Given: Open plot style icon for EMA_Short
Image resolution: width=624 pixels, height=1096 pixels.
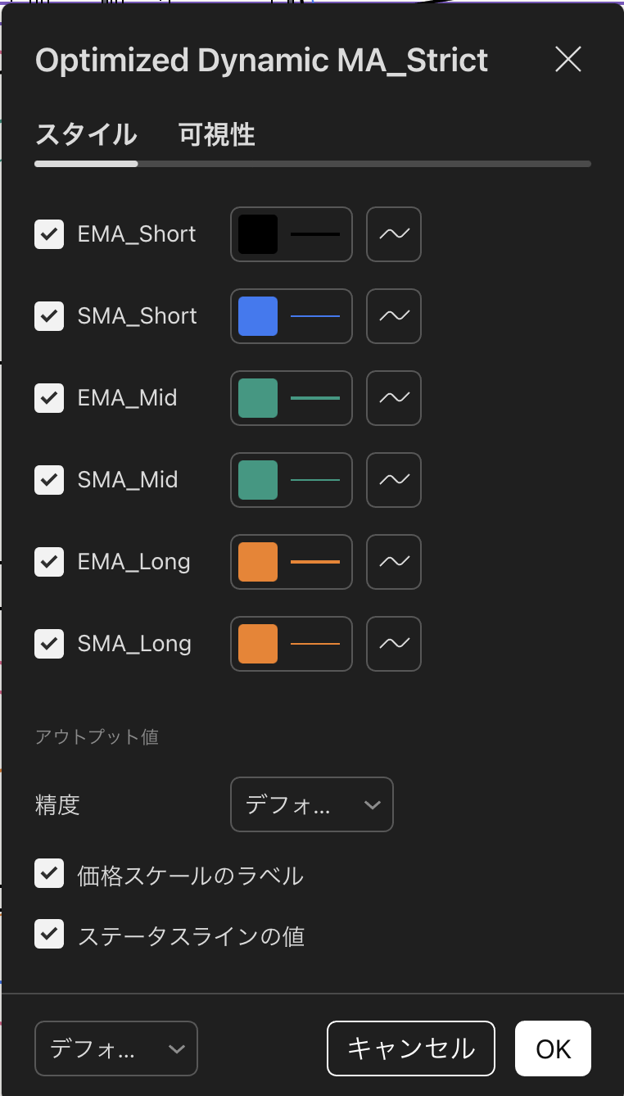Looking at the screenshot, I should coord(394,234).
